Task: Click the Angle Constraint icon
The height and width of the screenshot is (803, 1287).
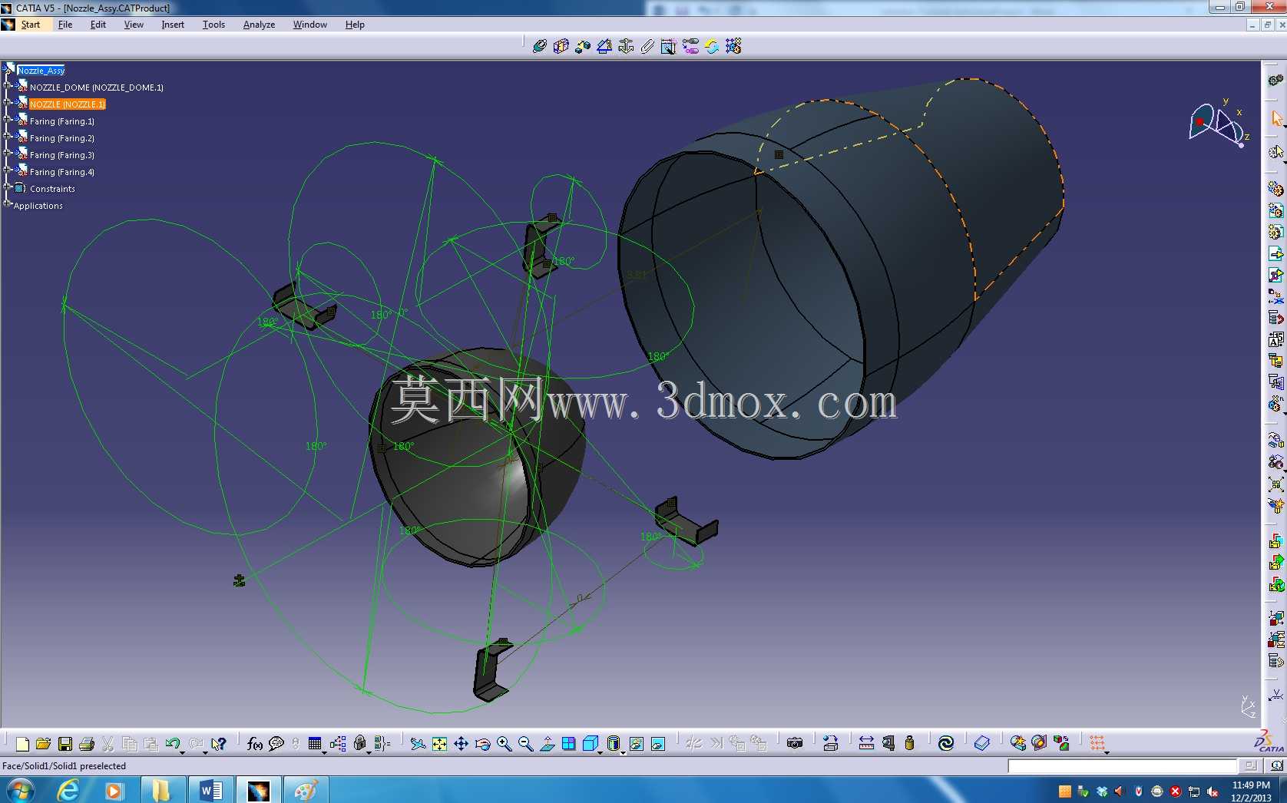Action: coord(604,46)
